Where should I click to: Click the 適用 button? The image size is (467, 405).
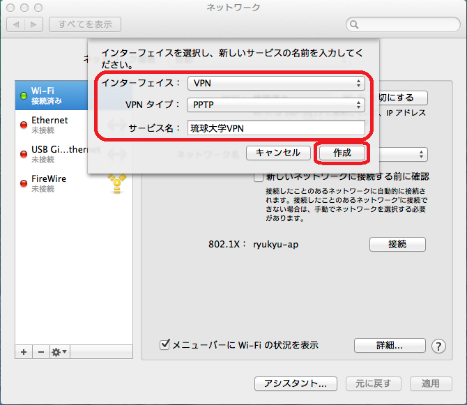pos(431,383)
